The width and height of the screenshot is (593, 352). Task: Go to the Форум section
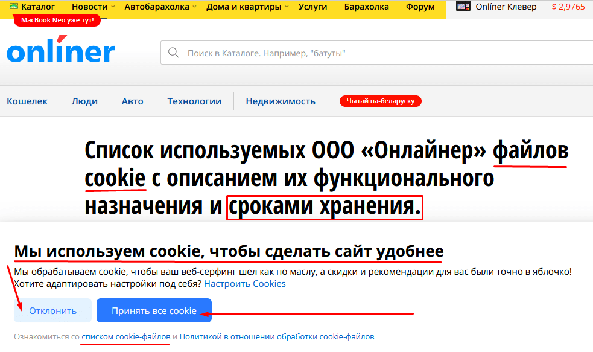(420, 7)
